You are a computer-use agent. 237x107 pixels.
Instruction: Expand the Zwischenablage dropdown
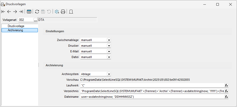pos(109,40)
